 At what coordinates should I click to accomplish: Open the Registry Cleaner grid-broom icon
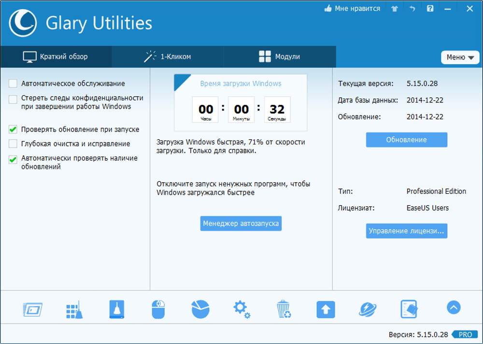[x=74, y=309]
